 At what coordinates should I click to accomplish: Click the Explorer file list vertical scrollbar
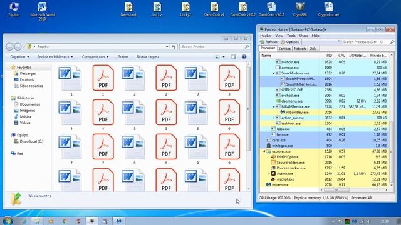coord(248,108)
